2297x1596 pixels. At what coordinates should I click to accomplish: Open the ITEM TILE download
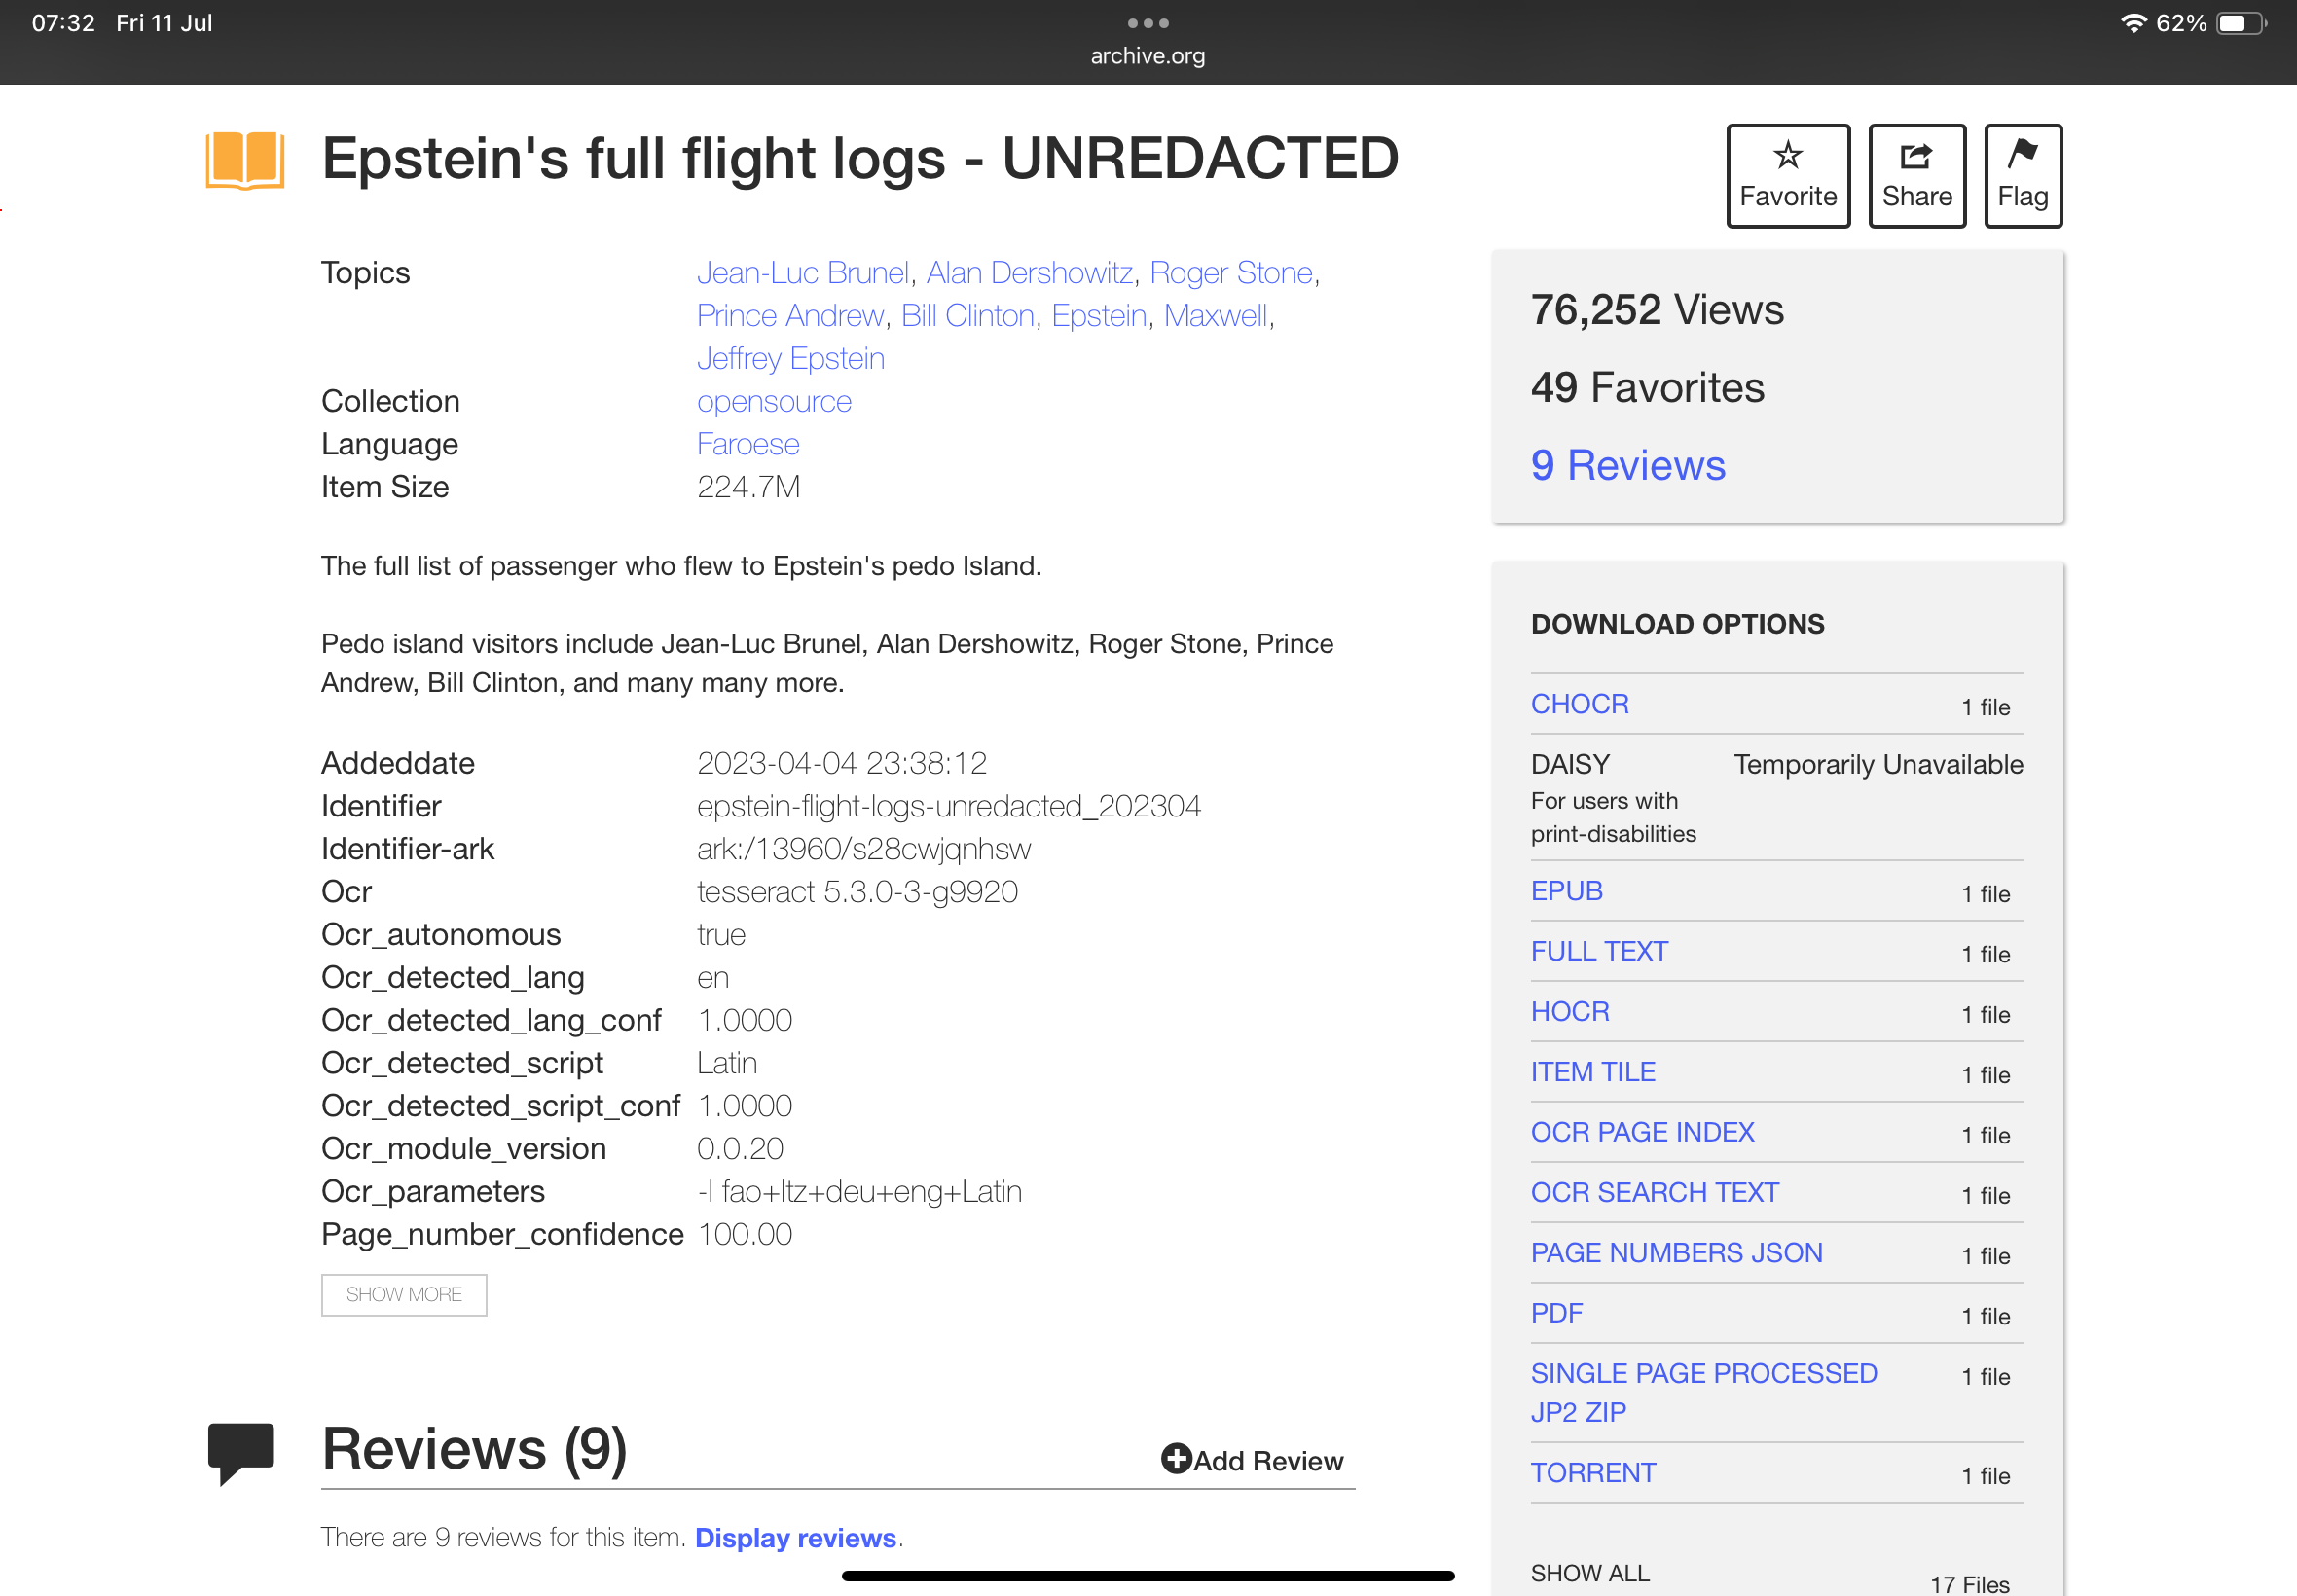click(1593, 1072)
